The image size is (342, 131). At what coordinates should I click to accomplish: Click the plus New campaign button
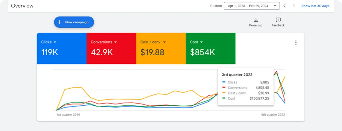(x=74, y=22)
